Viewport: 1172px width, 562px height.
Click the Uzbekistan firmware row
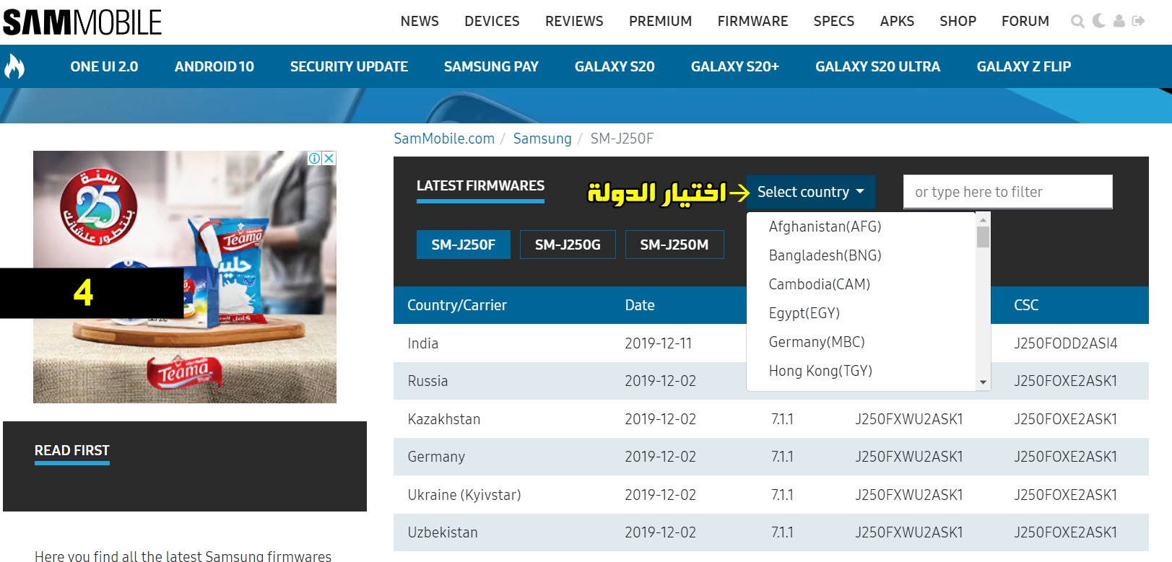click(771, 532)
